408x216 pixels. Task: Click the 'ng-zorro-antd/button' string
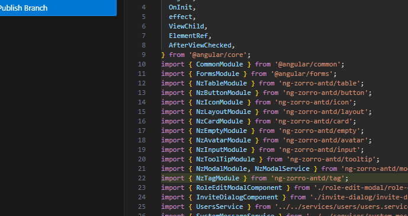coord(325,93)
